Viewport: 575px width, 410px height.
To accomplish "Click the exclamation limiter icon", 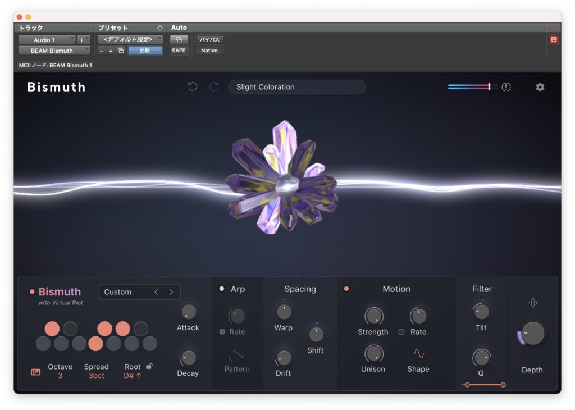I will (506, 87).
